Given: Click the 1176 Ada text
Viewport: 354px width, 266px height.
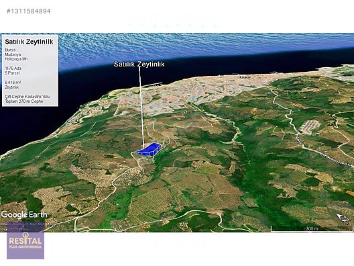Looking at the screenshot, I should [x=13, y=69].
